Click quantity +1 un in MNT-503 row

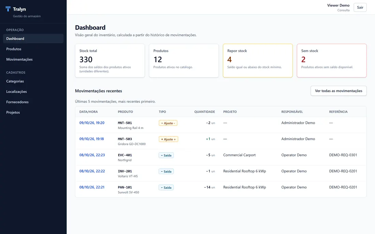[210, 139]
